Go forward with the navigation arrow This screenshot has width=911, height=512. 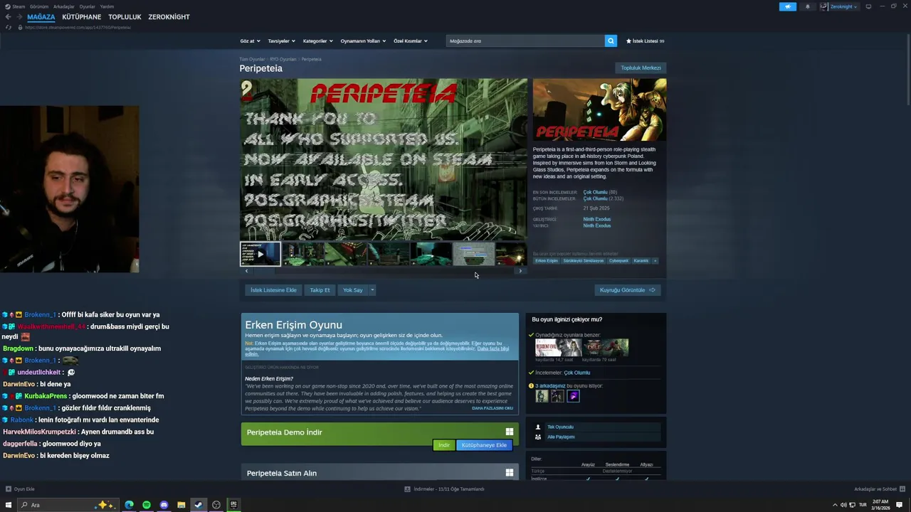pos(19,17)
